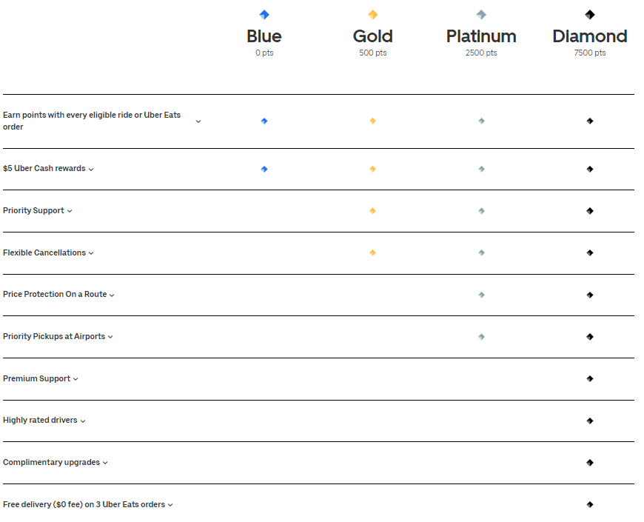Click Blue diamond in $5 Uber Cash row
Viewport: 644px width, 522px height.
click(x=264, y=169)
